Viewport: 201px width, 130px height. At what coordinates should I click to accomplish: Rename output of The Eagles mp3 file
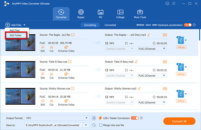click(149, 35)
